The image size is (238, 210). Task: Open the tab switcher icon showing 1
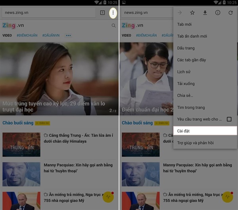point(102,13)
